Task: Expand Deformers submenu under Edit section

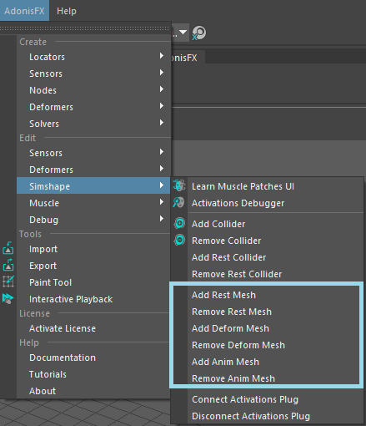Action: pyautogui.click(x=93, y=170)
